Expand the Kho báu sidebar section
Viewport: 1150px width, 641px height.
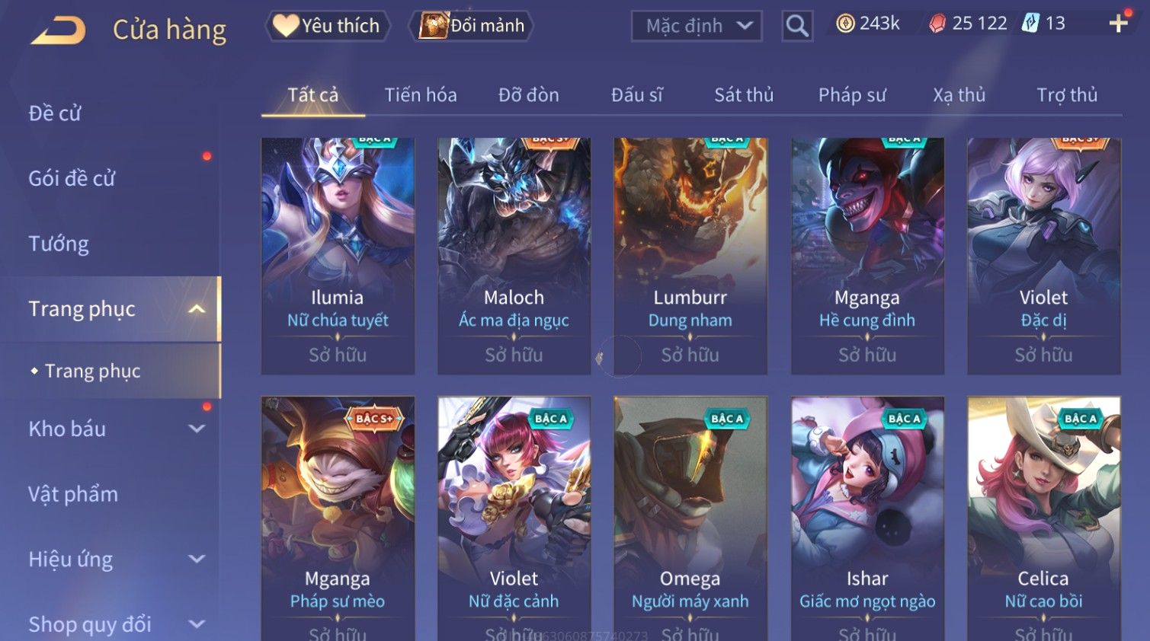tap(197, 429)
